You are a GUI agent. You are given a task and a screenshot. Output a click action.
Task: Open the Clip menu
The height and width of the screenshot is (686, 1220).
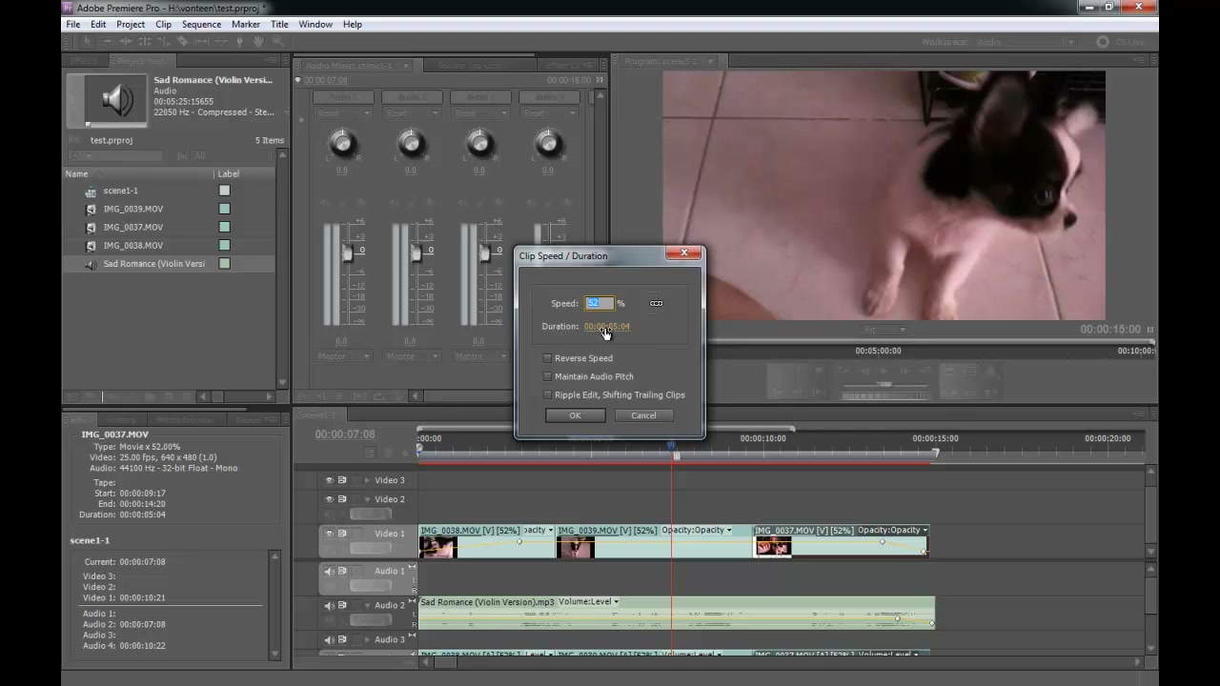click(x=163, y=24)
